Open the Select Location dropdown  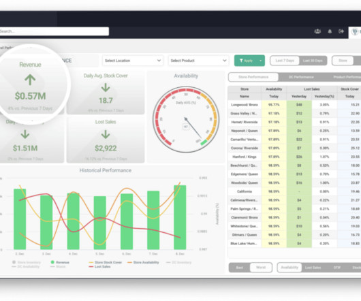133,61
